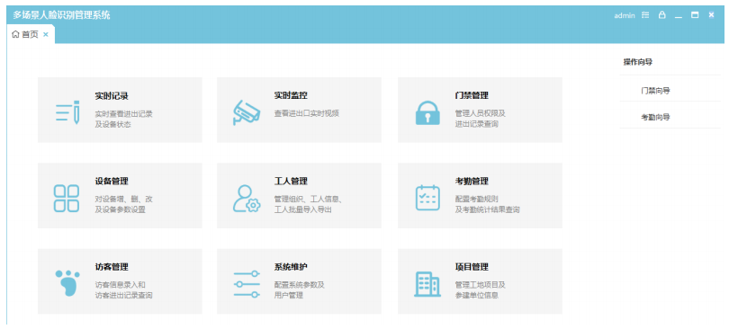Click the 实时监控 camera icon
Screen dimensions: 738x329
247,112
